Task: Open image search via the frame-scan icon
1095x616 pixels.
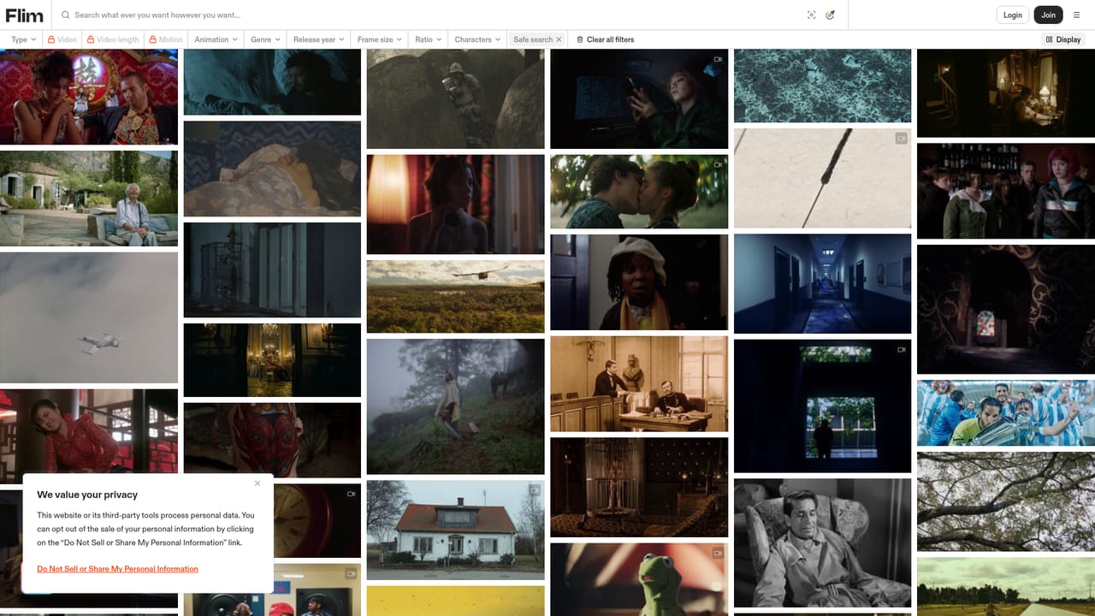Action: pyautogui.click(x=811, y=15)
